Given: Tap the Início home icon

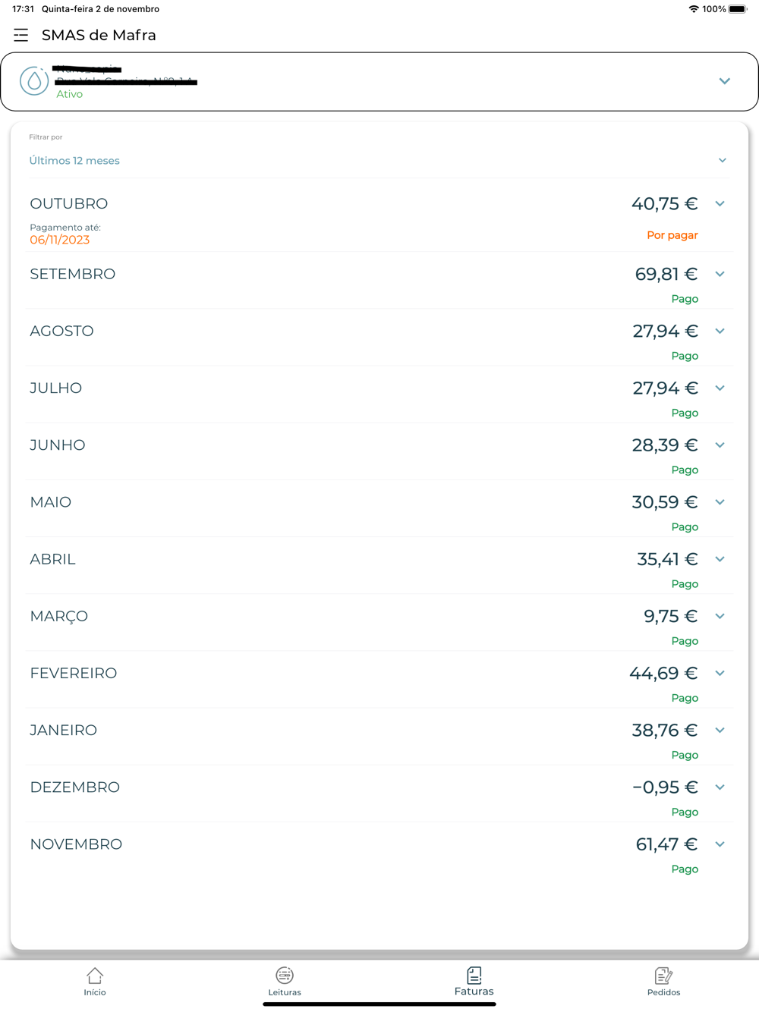Looking at the screenshot, I should (x=95, y=975).
